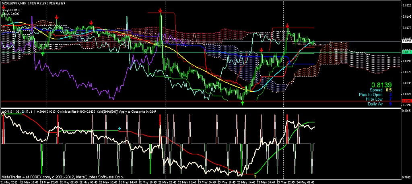Click the large green 0.8139 price readout
Screen dimensions: 412x184
(x=381, y=85)
